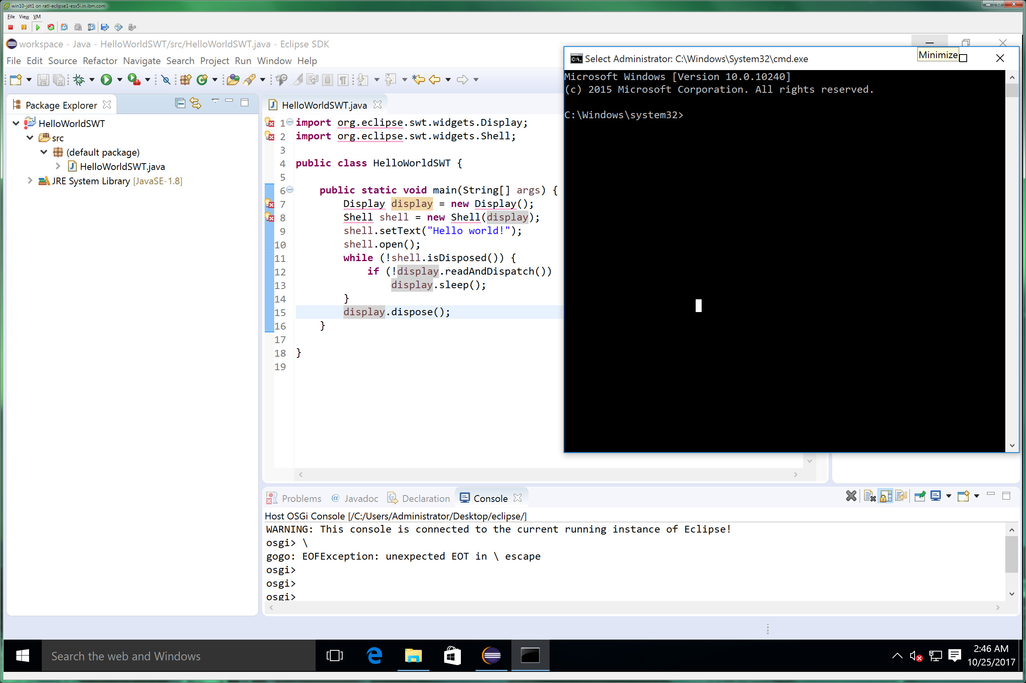Click Close Console X icon
This screenshot has height=683, width=1026.
tap(851, 496)
